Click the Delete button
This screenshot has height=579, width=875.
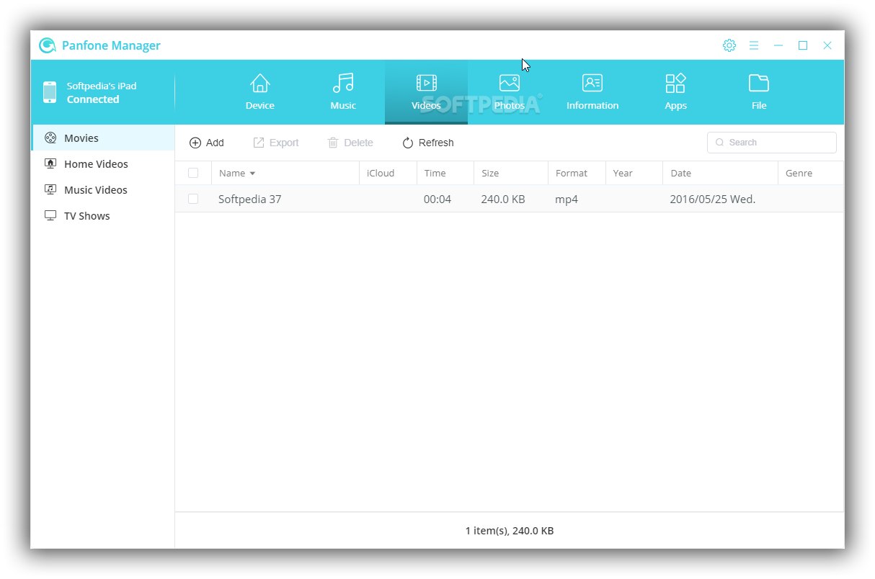350,143
